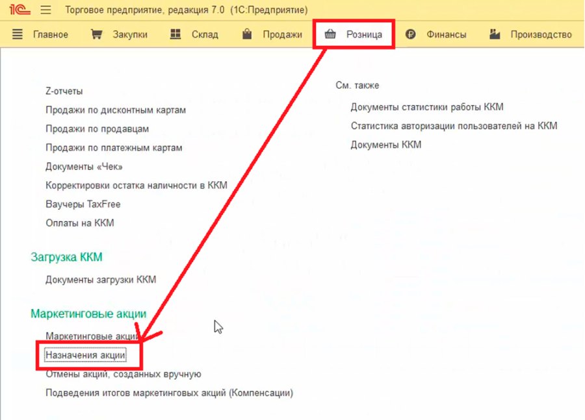585x420 pixels.
Task: Open the Главное section
Action: (50, 34)
